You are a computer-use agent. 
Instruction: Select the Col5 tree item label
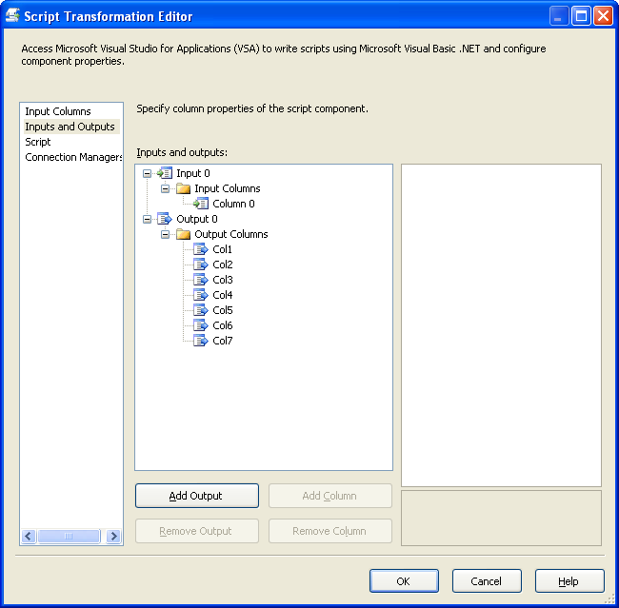(x=223, y=310)
